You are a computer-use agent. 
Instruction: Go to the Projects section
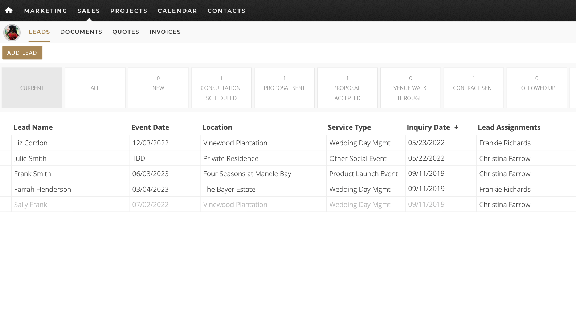click(x=129, y=11)
